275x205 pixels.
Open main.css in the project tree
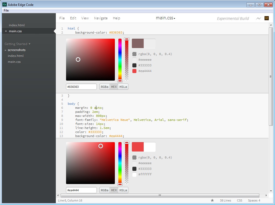click(x=14, y=62)
